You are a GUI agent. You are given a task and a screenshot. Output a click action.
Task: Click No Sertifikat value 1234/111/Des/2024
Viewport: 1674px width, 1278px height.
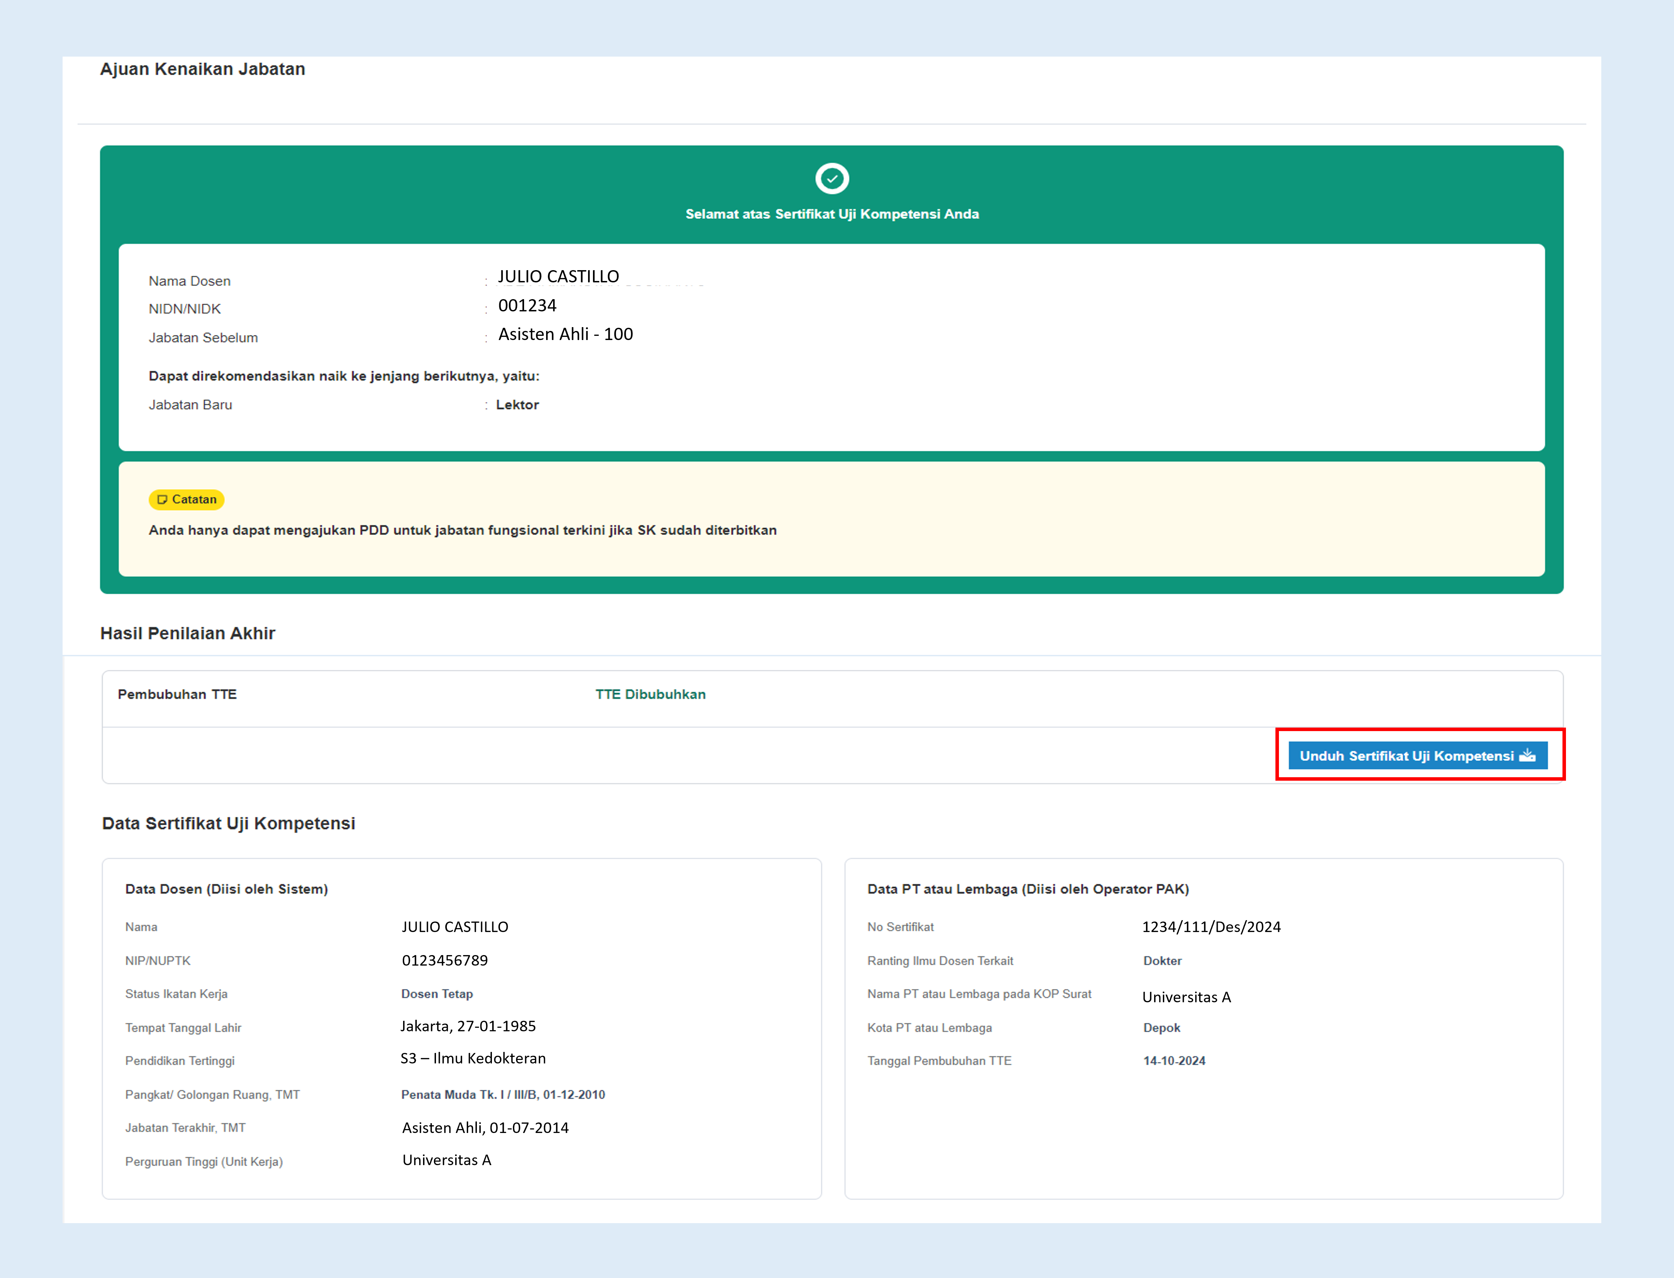1211,927
